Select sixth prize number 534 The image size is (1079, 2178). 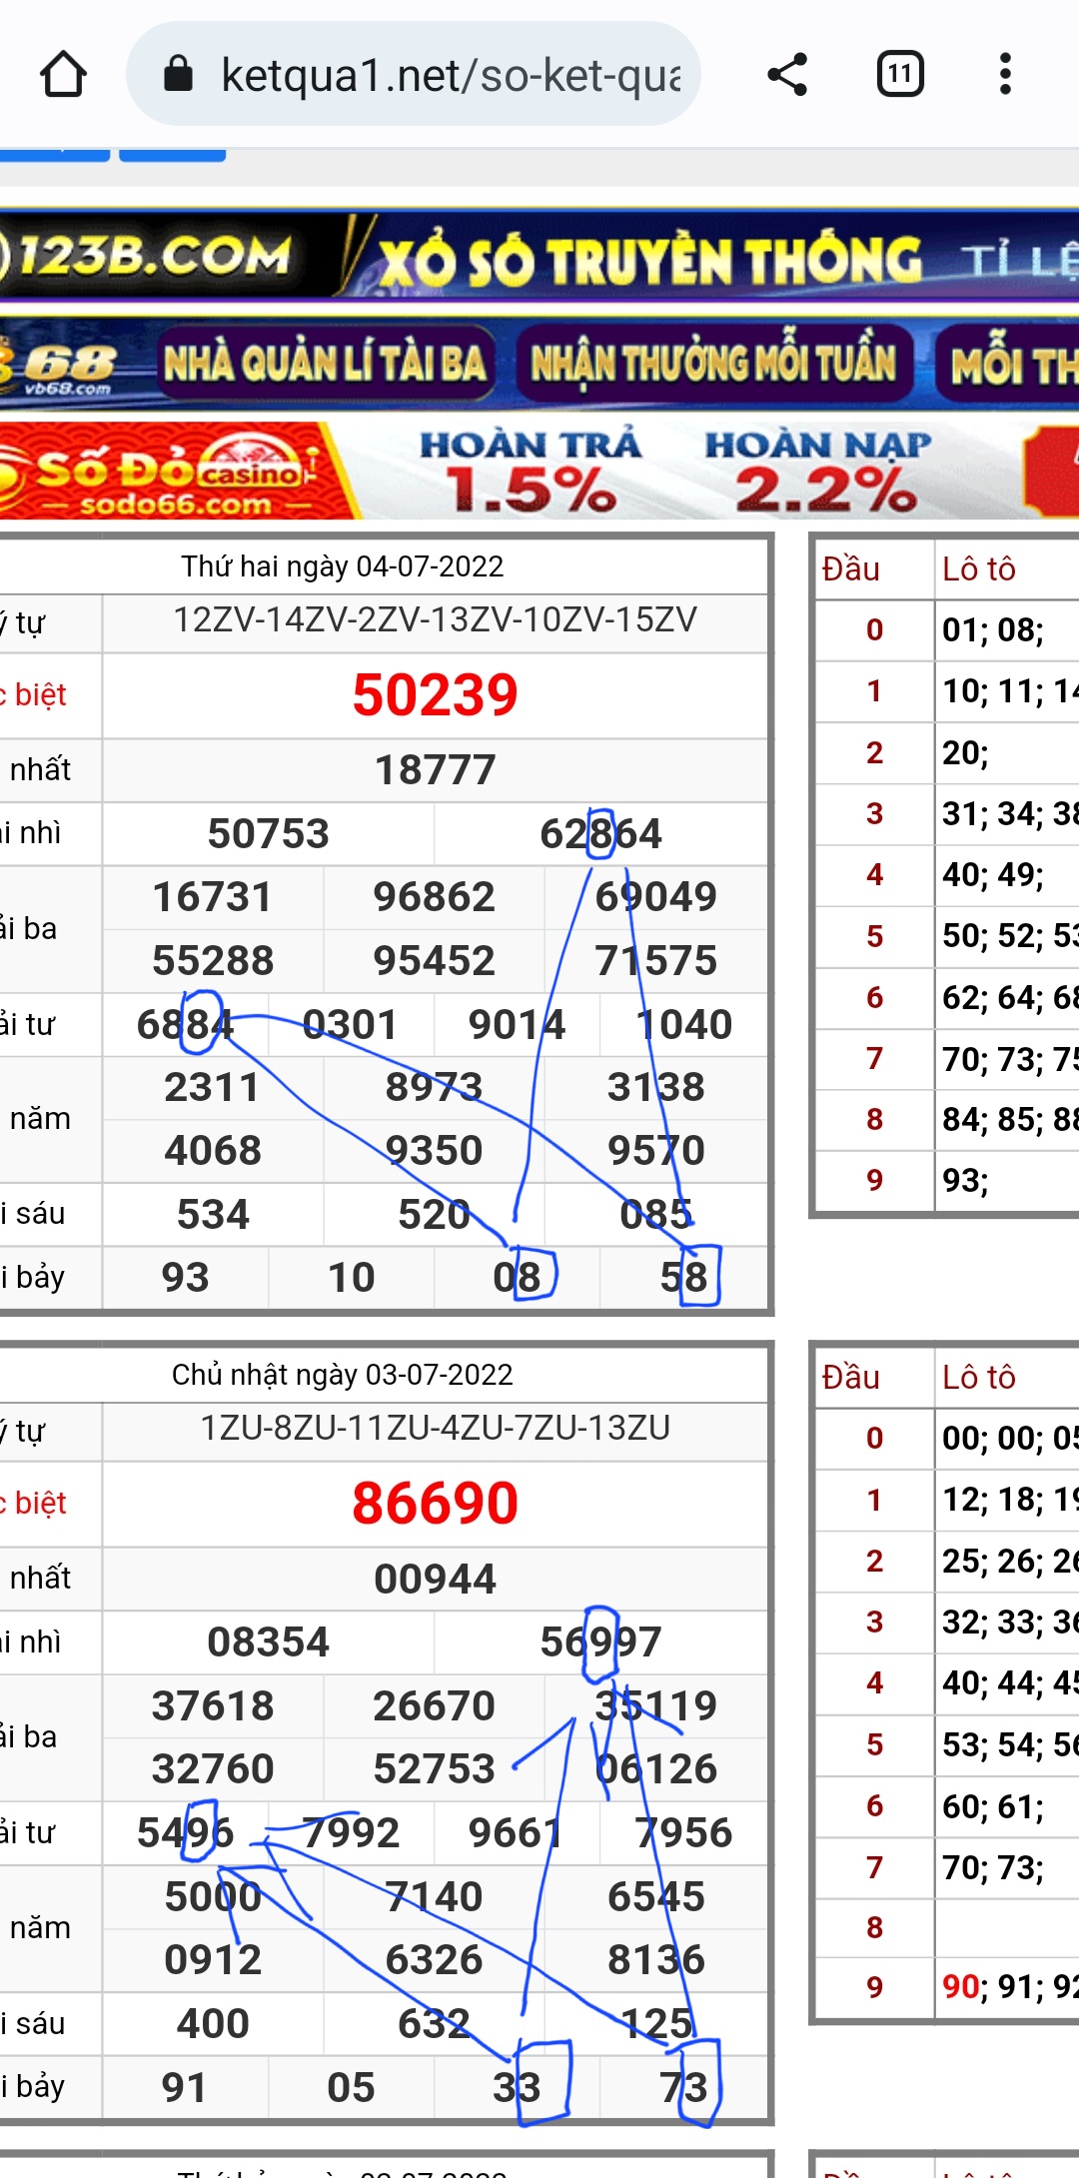pos(213,1215)
